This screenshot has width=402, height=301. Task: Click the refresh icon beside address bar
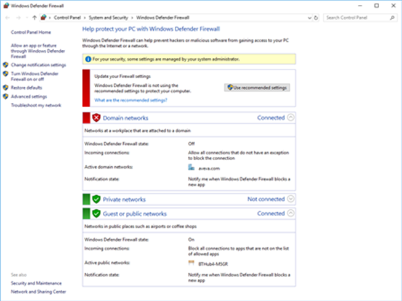(x=316, y=18)
